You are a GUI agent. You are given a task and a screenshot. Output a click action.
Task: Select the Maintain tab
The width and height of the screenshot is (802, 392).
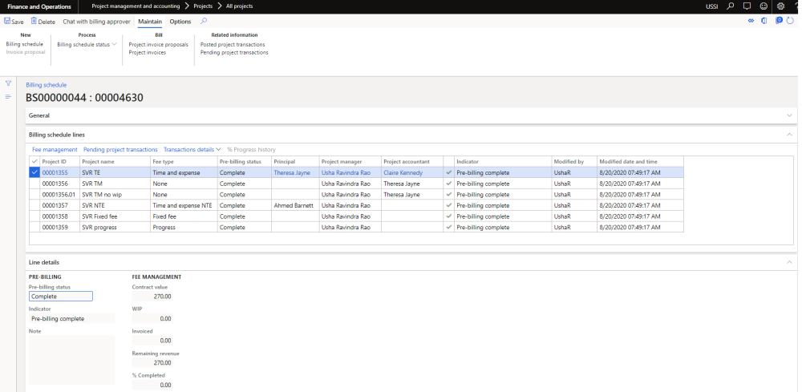(x=149, y=22)
